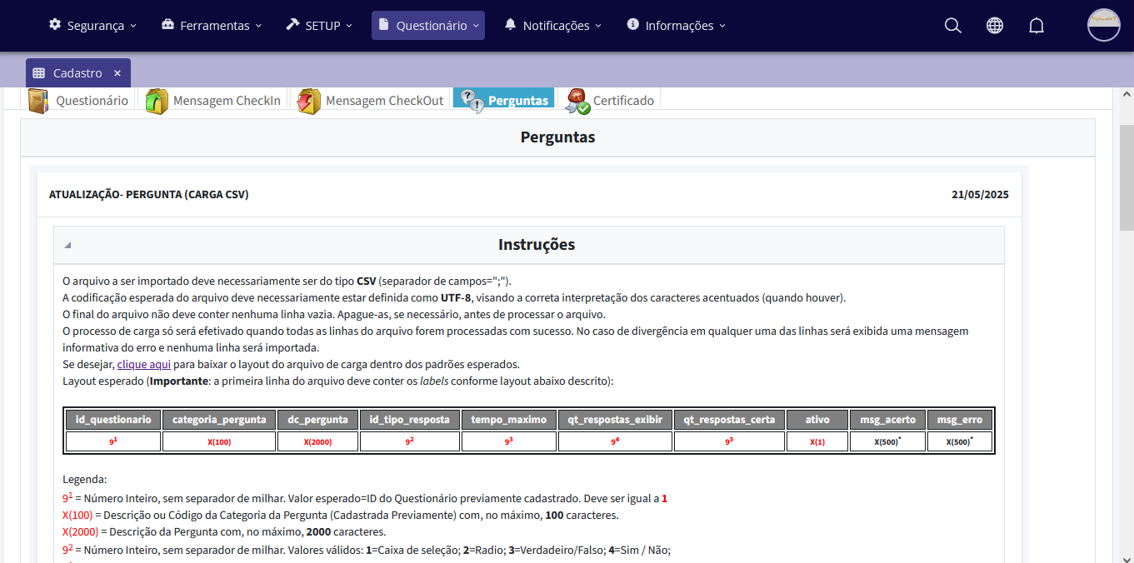1134x563 pixels.
Task: Click the X(1) cell under ativo
Action: pos(817,441)
